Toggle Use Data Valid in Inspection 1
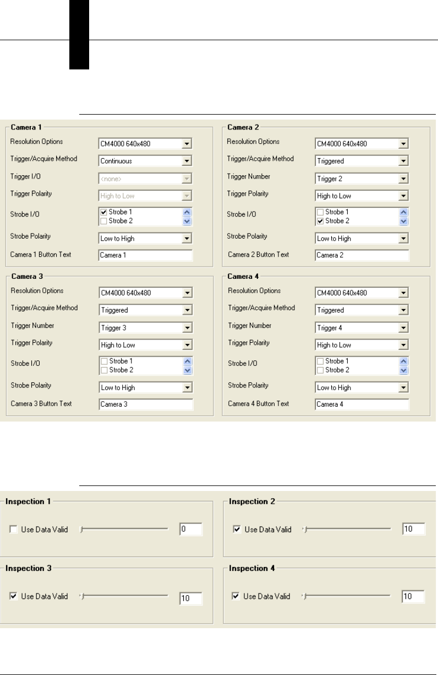 [14, 530]
